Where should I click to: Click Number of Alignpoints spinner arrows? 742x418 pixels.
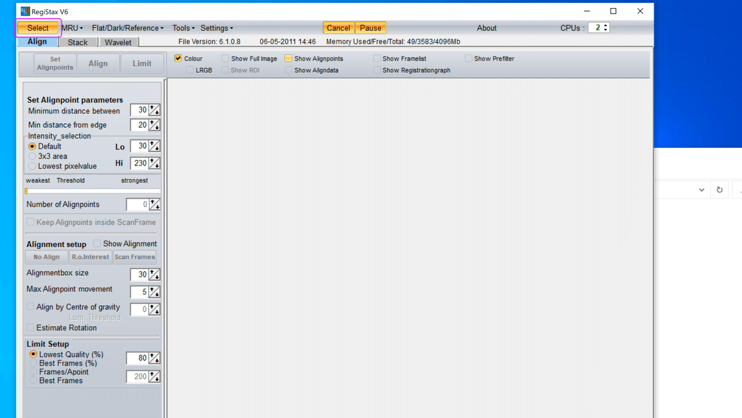coord(155,204)
